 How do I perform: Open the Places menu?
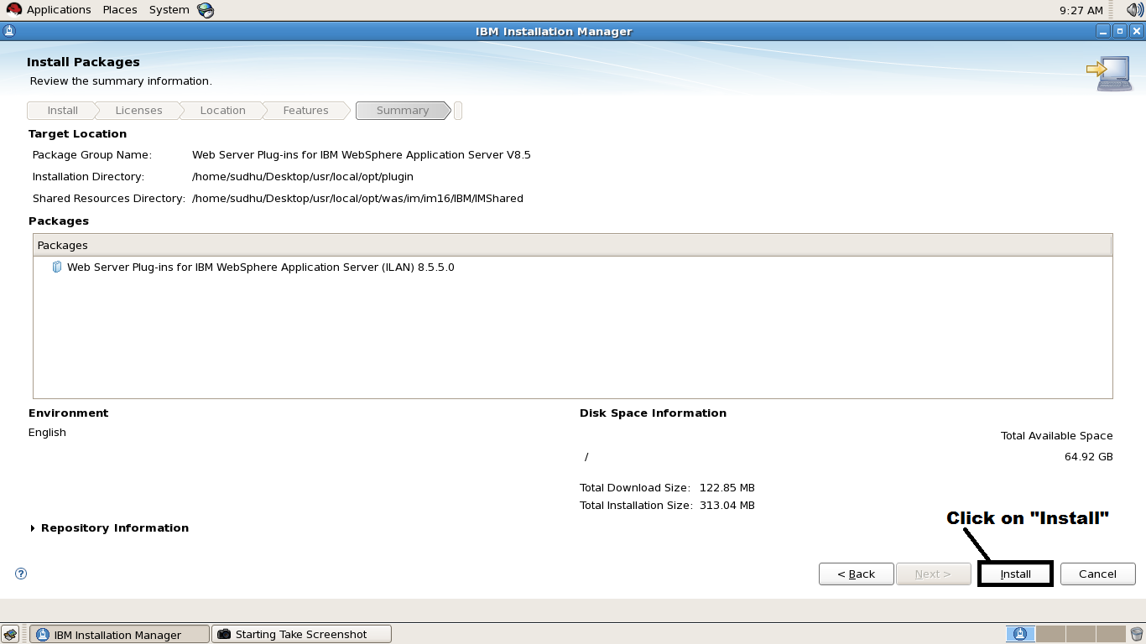[x=119, y=9]
